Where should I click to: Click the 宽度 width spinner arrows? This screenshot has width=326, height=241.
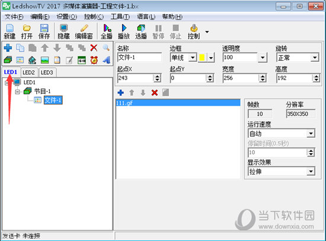263,78
